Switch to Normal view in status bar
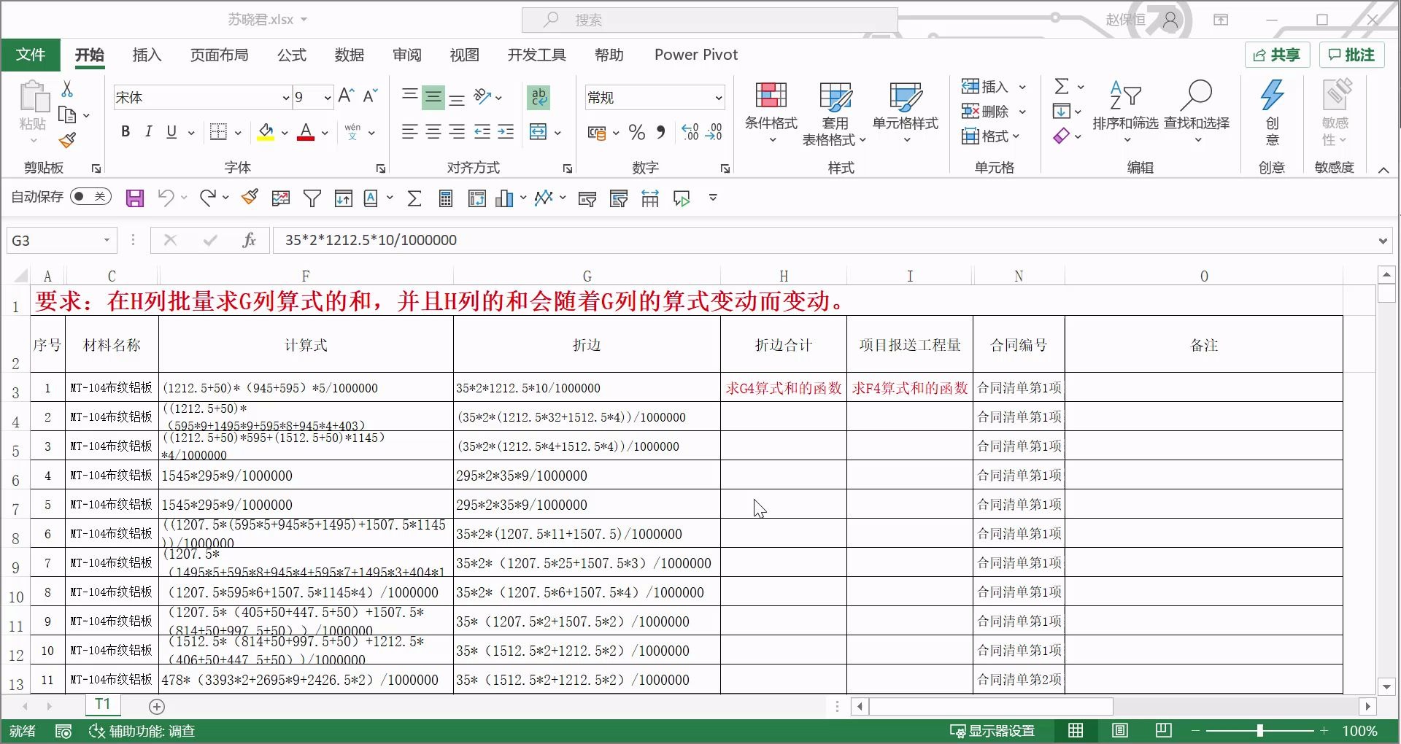 1076,730
